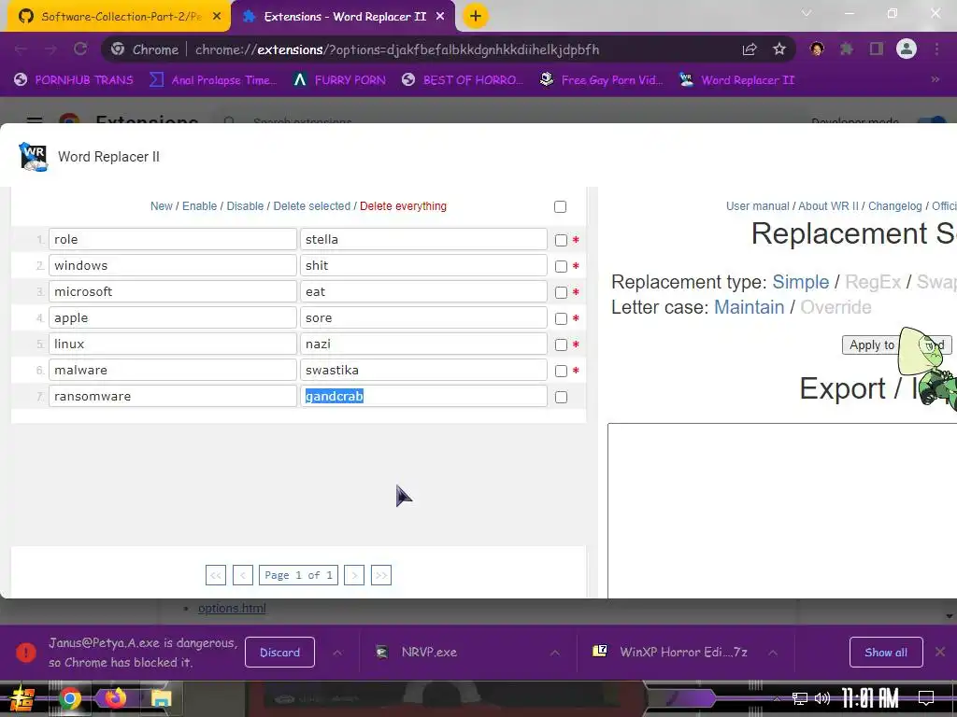Click the red asterisk on the malware row
This screenshot has height=717, width=957.
click(x=576, y=371)
